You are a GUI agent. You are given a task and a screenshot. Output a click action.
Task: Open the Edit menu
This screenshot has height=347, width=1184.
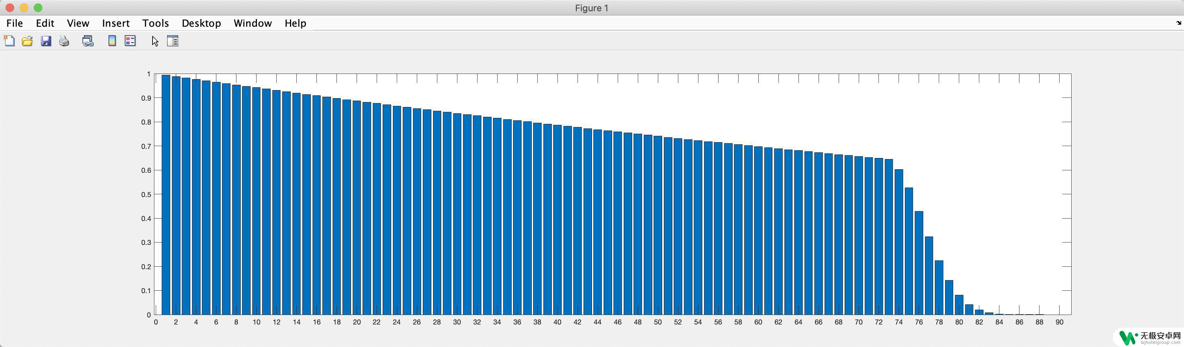45,23
